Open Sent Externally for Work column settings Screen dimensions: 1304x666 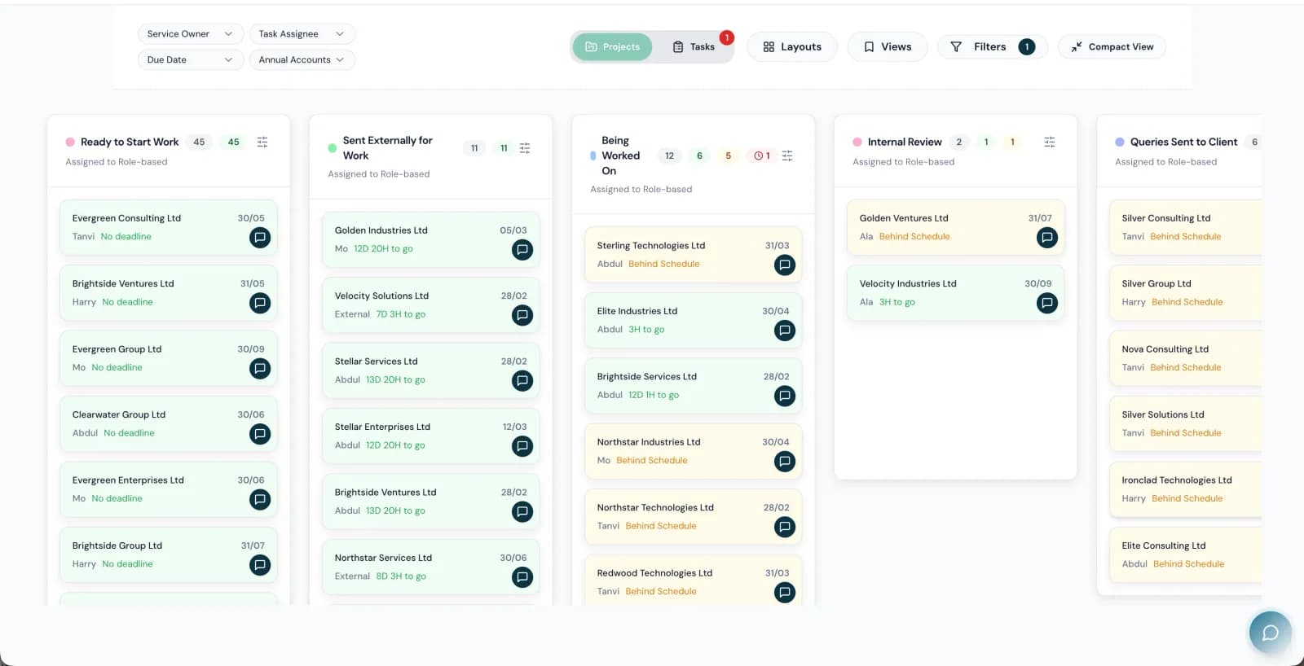point(525,148)
